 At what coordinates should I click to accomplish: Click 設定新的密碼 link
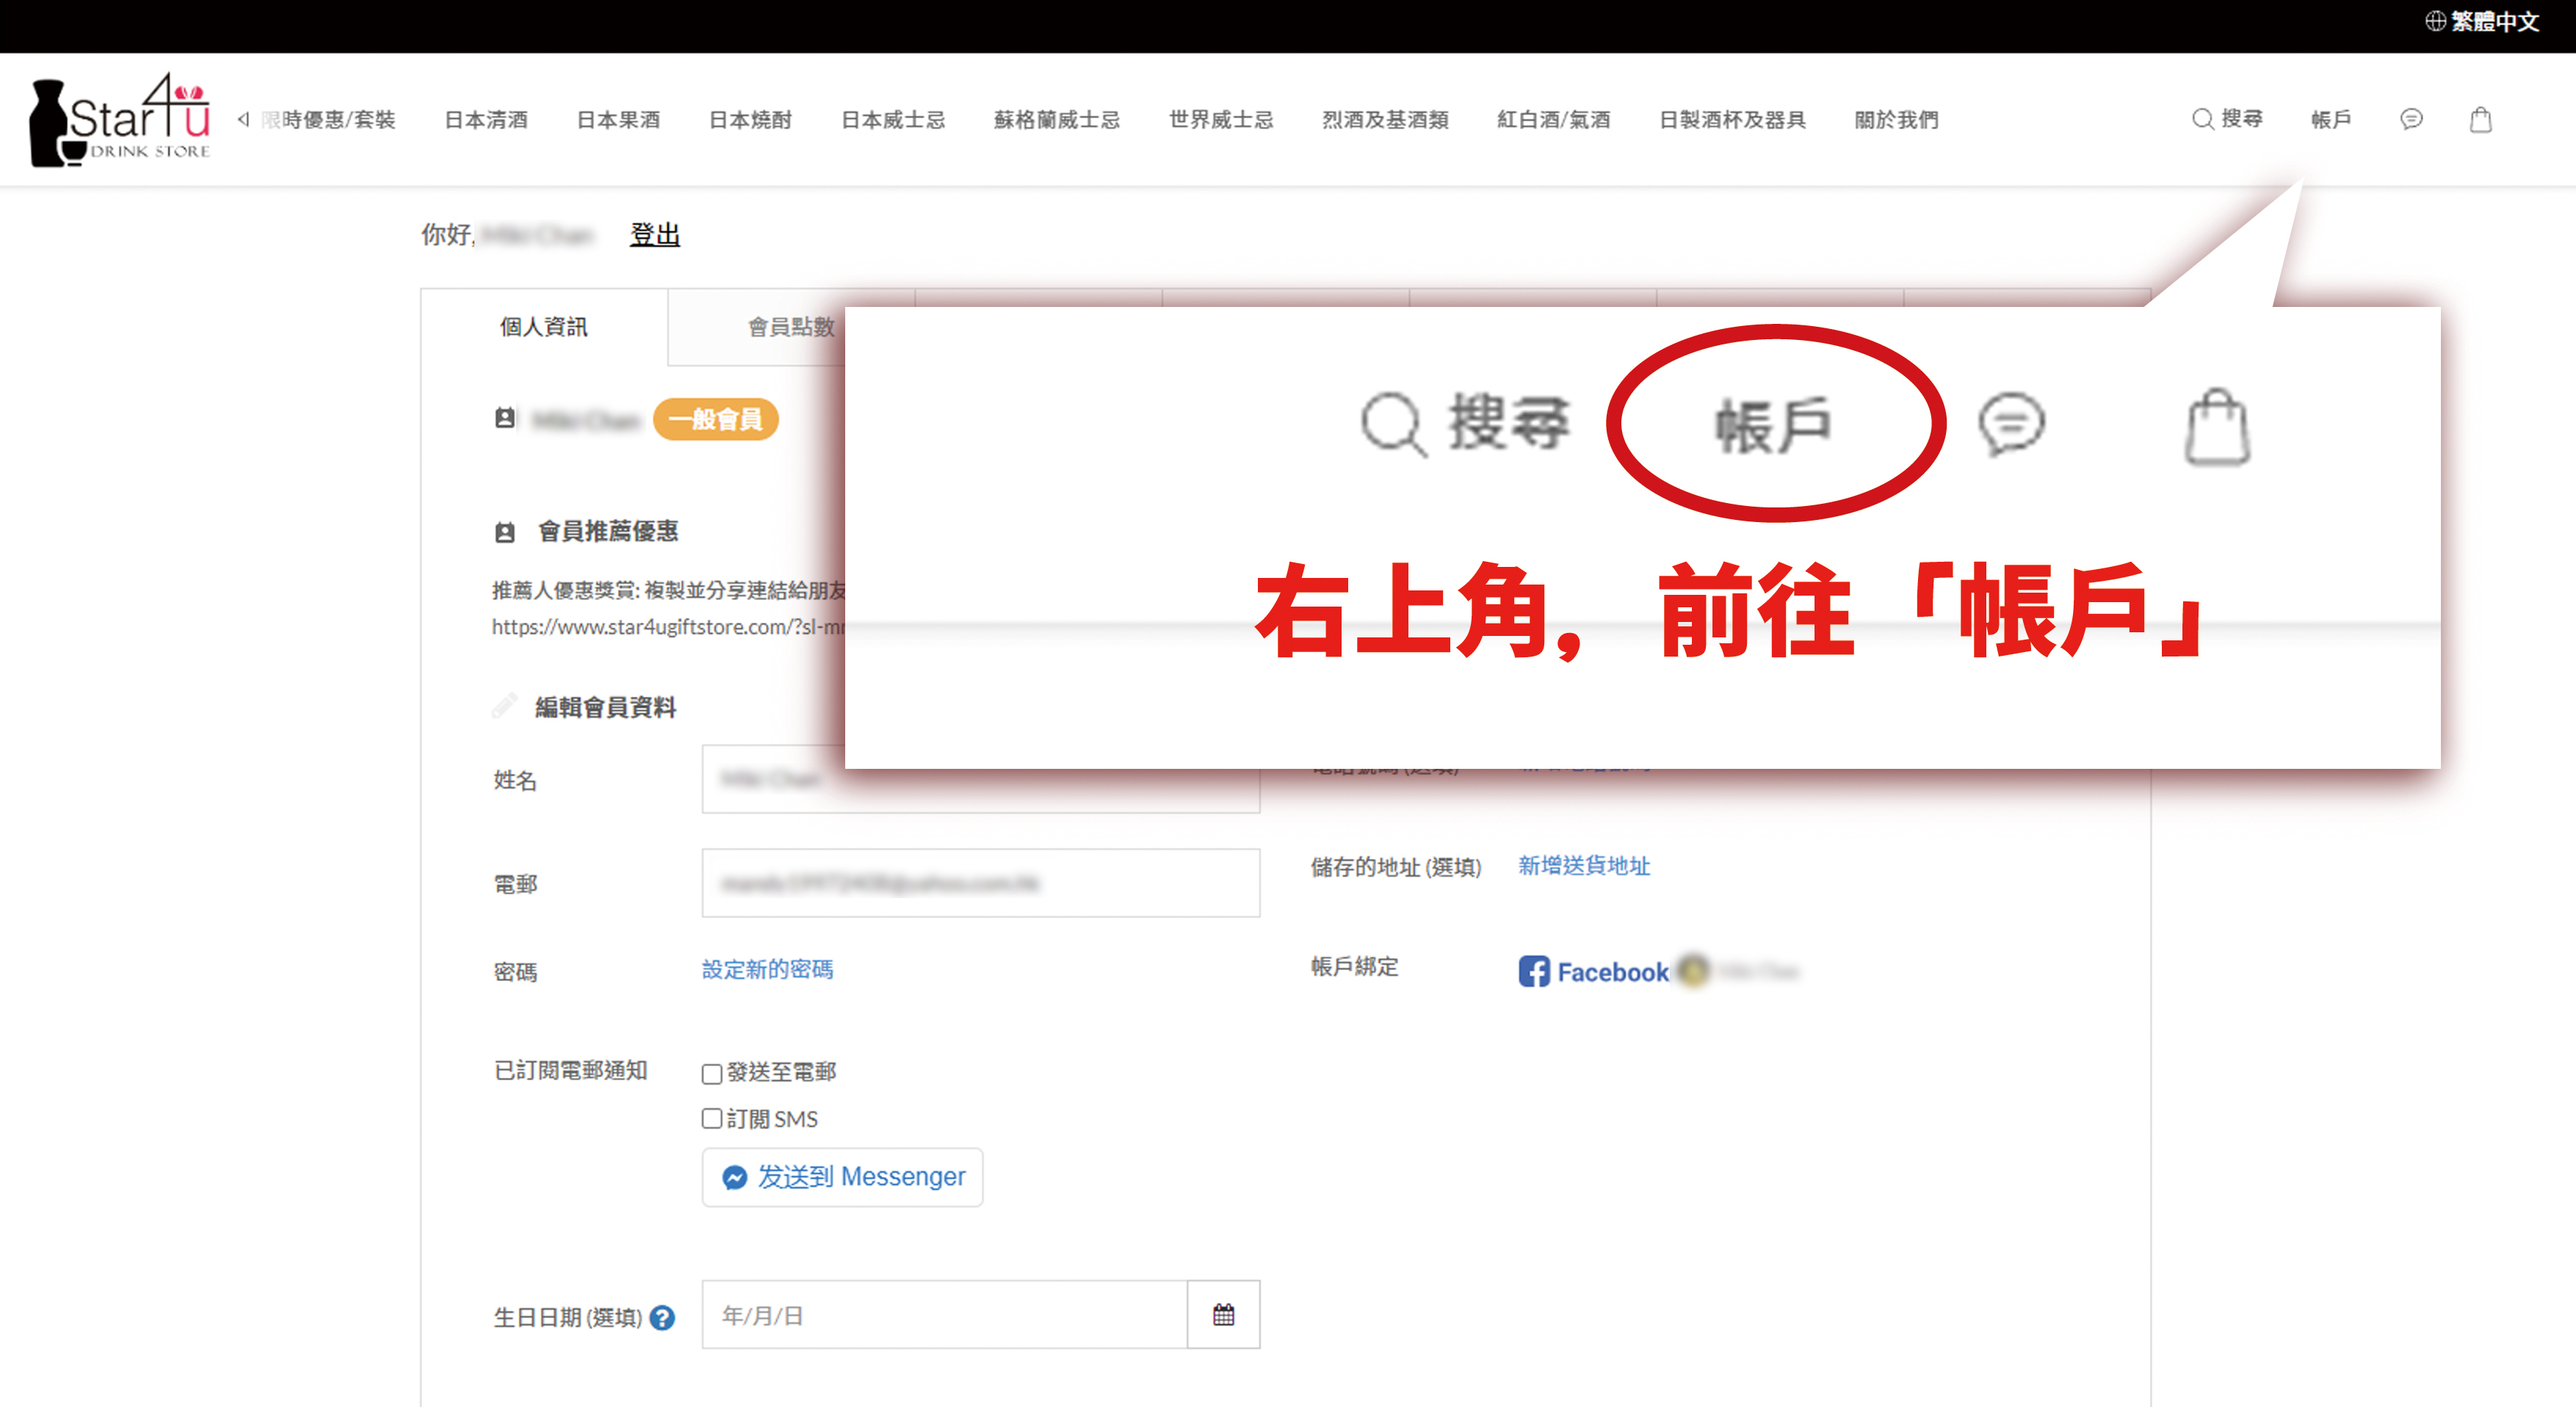(767, 969)
